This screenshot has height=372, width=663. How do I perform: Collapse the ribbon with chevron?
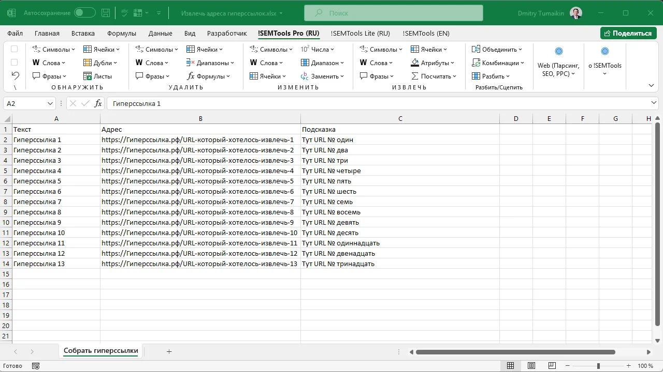coord(651,85)
